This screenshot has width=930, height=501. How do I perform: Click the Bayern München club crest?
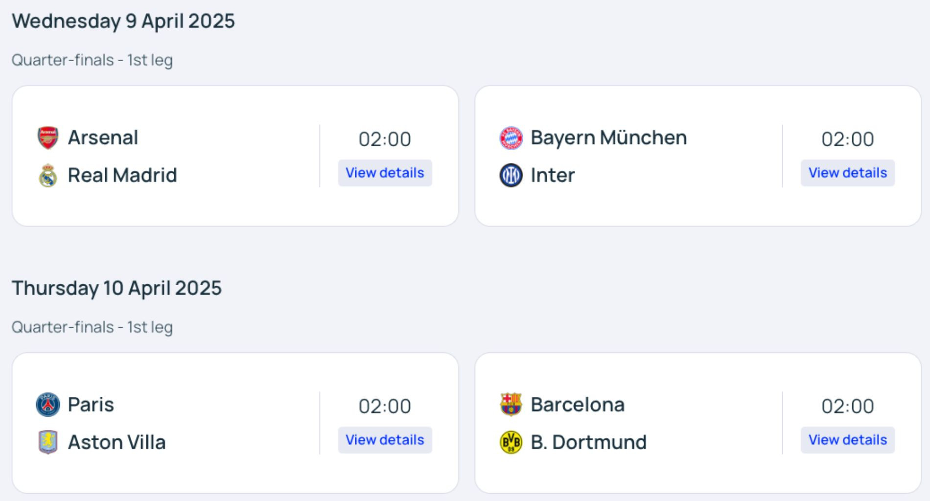511,137
